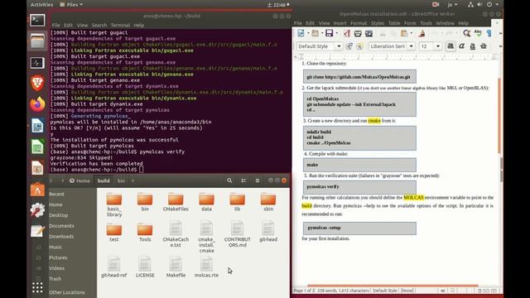Select the LICENSE file
This screenshot has height=298, width=530.
click(145, 267)
